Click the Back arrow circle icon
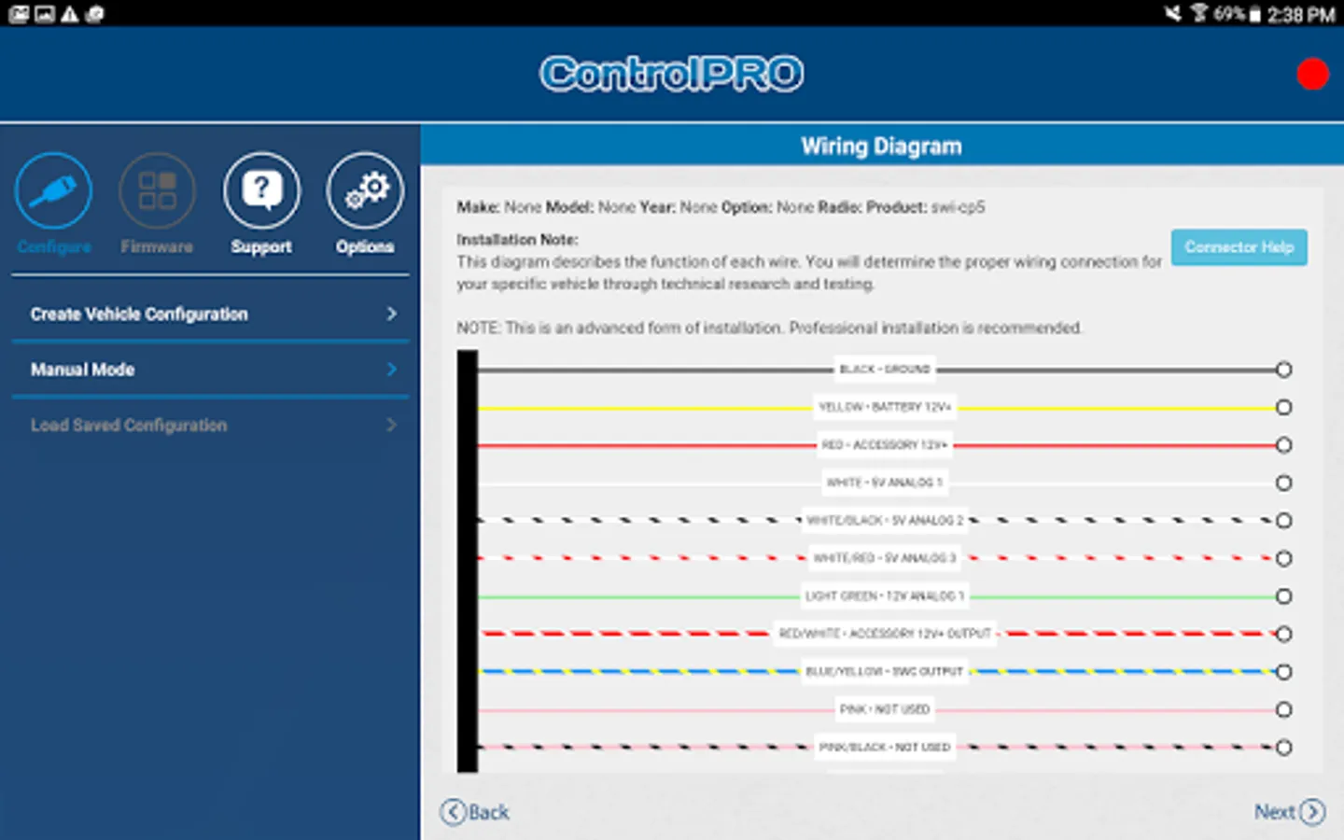1344x840 pixels. coord(453,812)
